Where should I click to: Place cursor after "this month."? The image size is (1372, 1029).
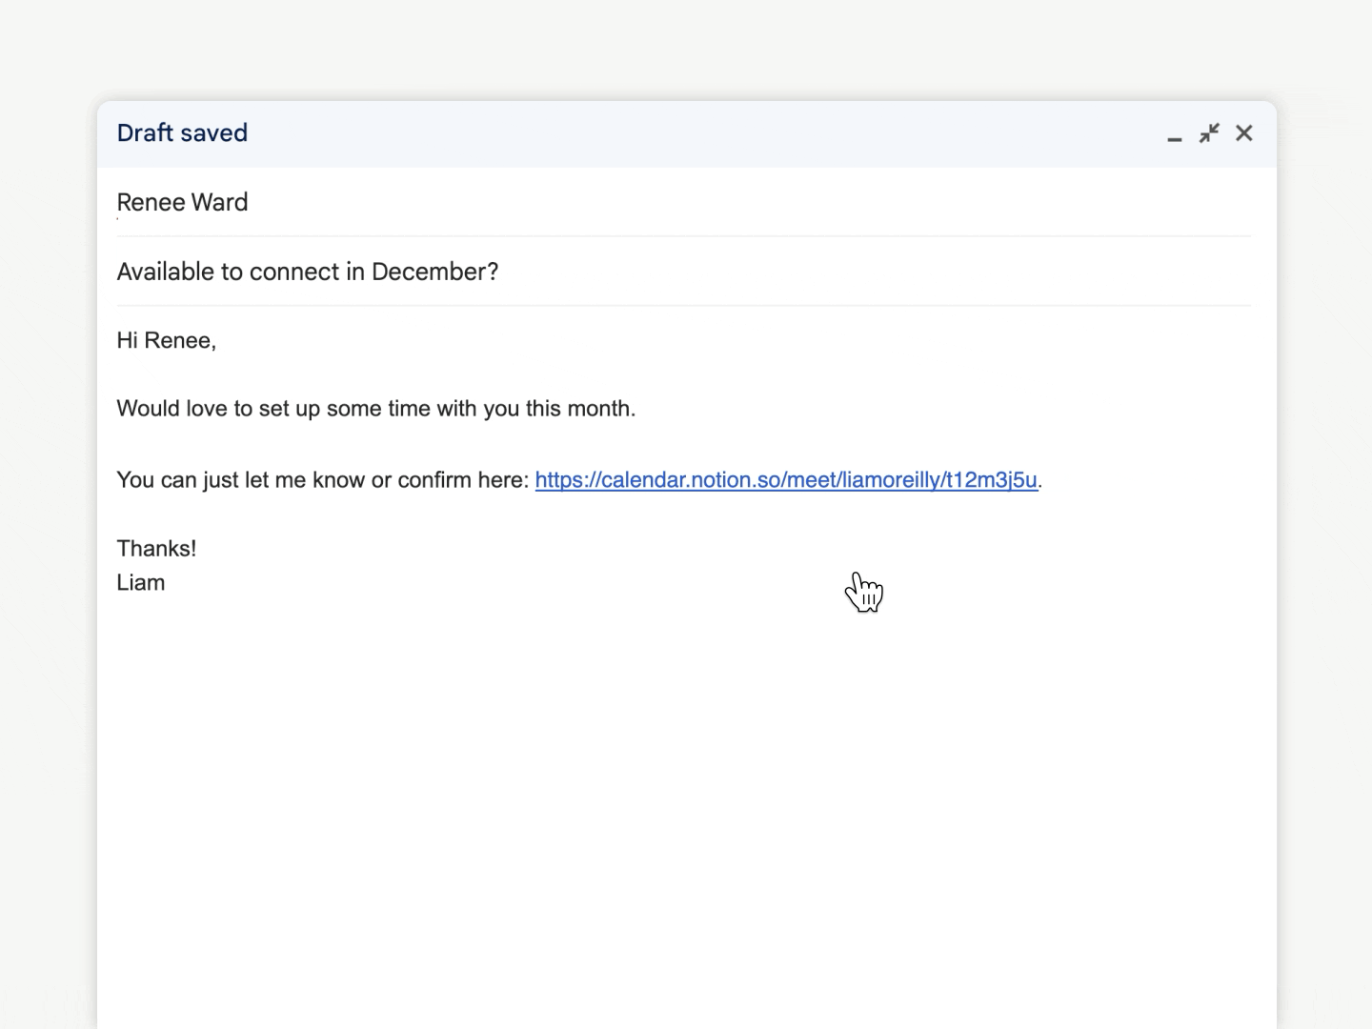pyautogui.click(x=636, y=409)
